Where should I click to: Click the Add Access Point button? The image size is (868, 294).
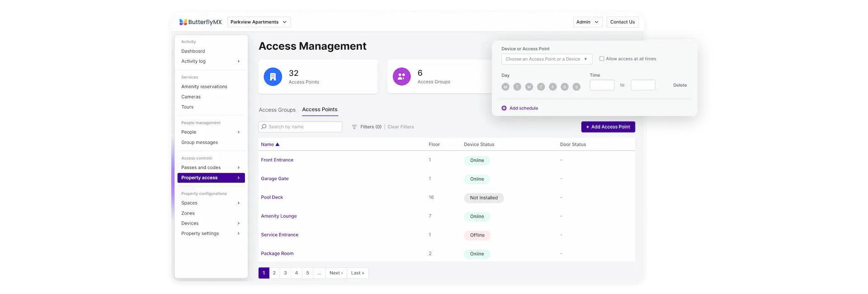[x=608, y=127]
